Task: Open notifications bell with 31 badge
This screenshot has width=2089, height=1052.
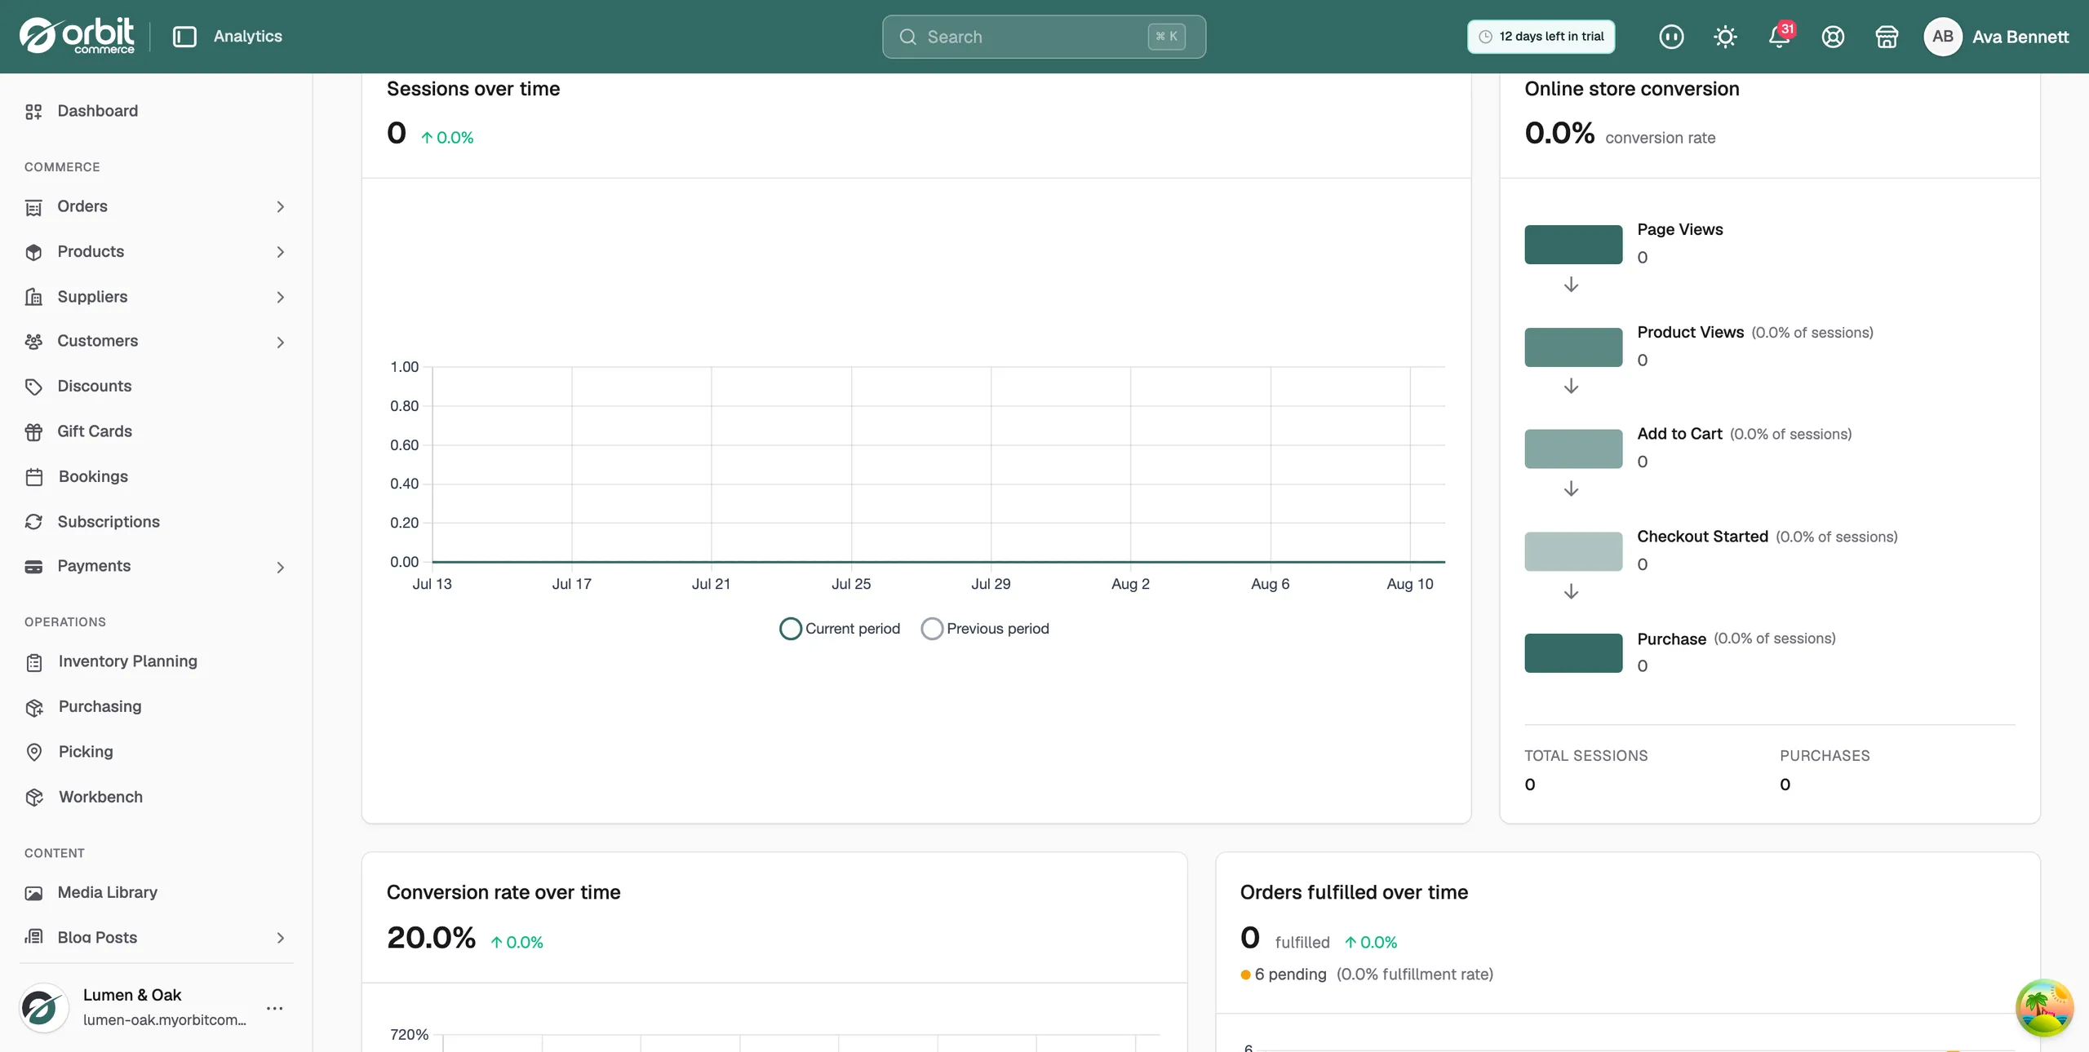Action: point(1780,37)
